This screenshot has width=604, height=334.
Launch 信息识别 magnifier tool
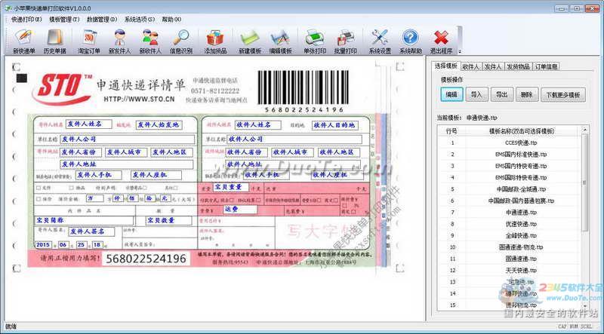pyautogui.click(x=180, y=42)
